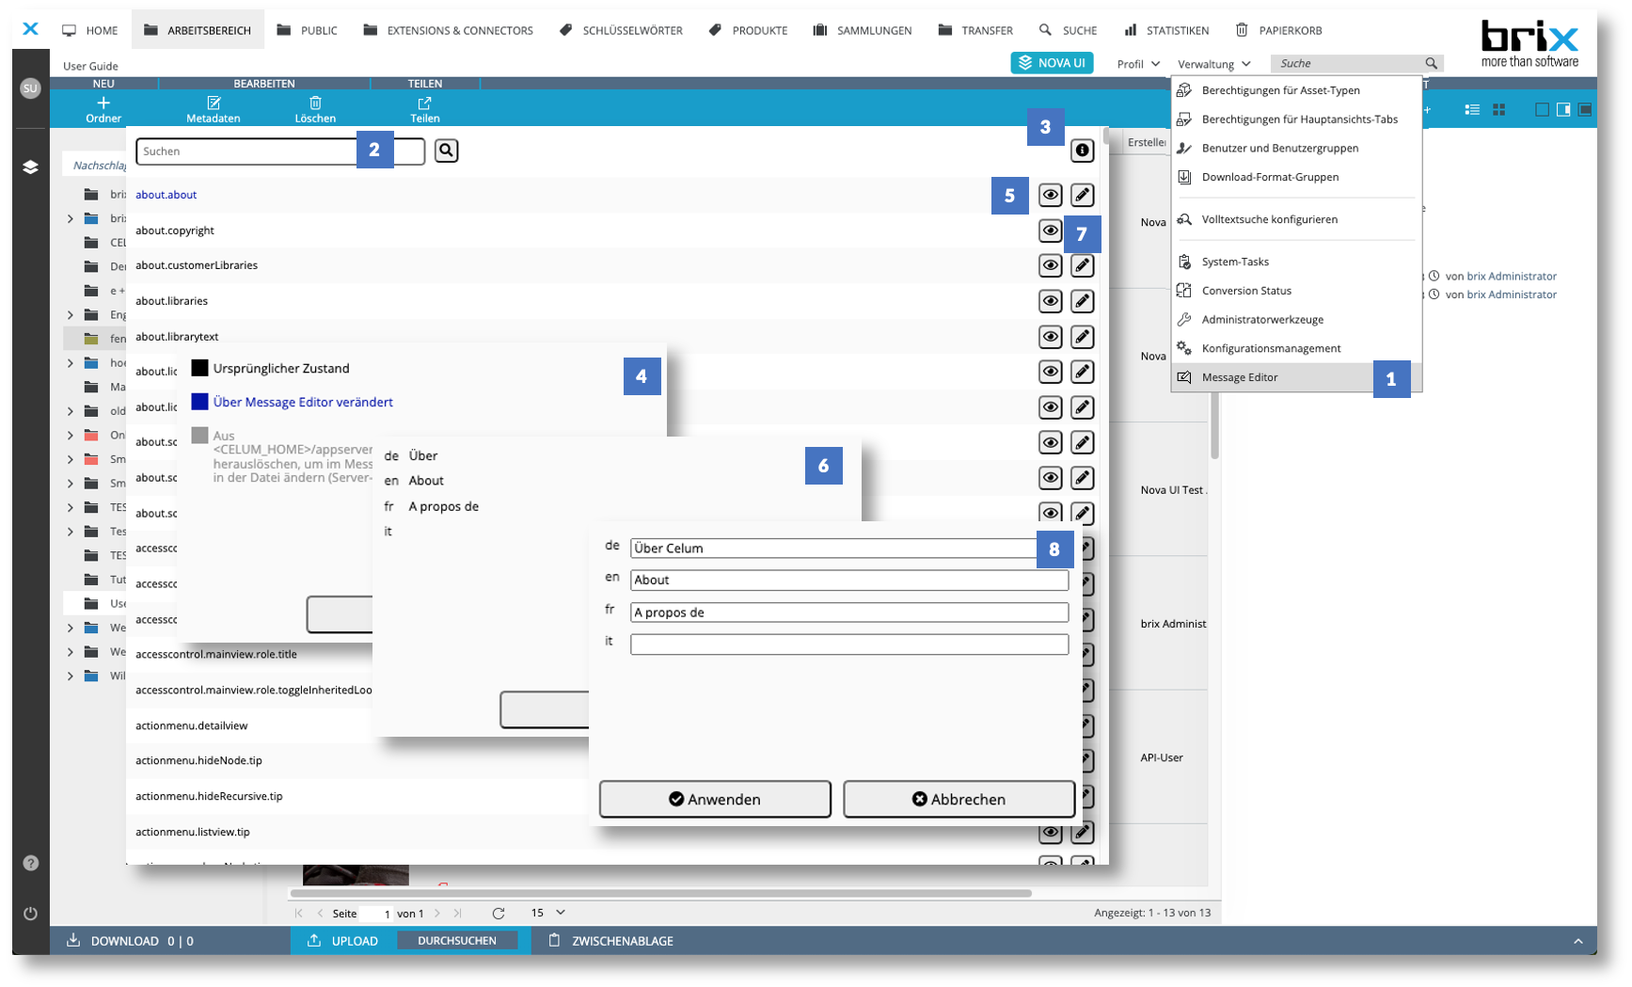The image size is (1632, 987).
Task: Edit about.librarytext with its pencil icon
Action: [x=1082, y=337]
